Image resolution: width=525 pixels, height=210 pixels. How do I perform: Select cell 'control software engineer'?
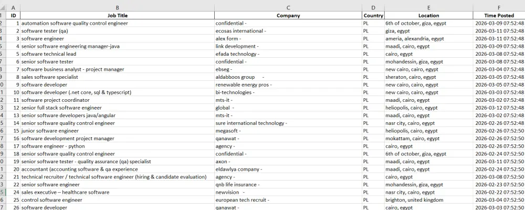(x=118, y=201)
